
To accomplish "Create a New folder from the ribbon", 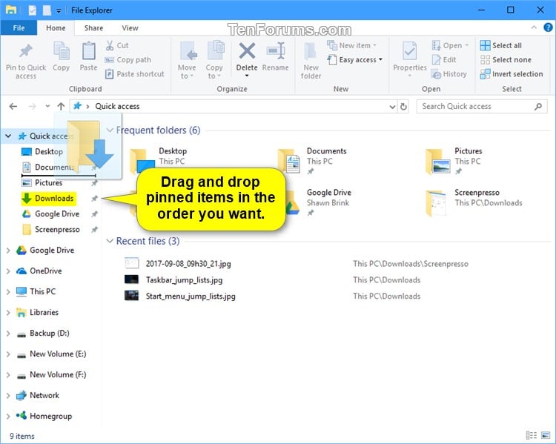I will (311, 61).
